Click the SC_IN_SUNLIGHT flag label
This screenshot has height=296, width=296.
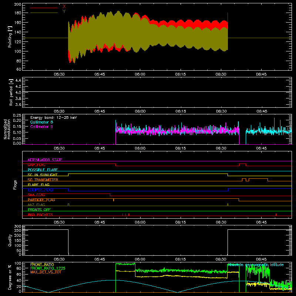click(x=43, y=175)
